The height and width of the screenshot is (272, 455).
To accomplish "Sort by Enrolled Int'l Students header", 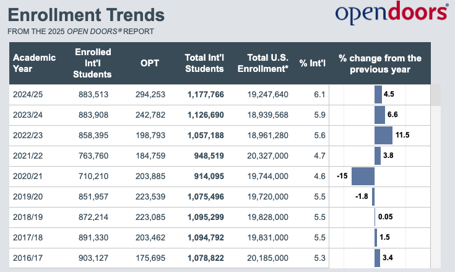I will [x=92, y=63].
